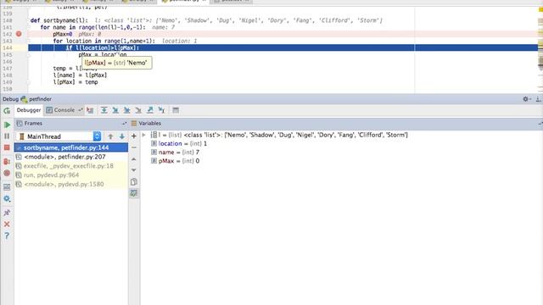Screen dimensions: 543x305
Task: Open Debug tool window settings gear
Action: pos(526,99)
